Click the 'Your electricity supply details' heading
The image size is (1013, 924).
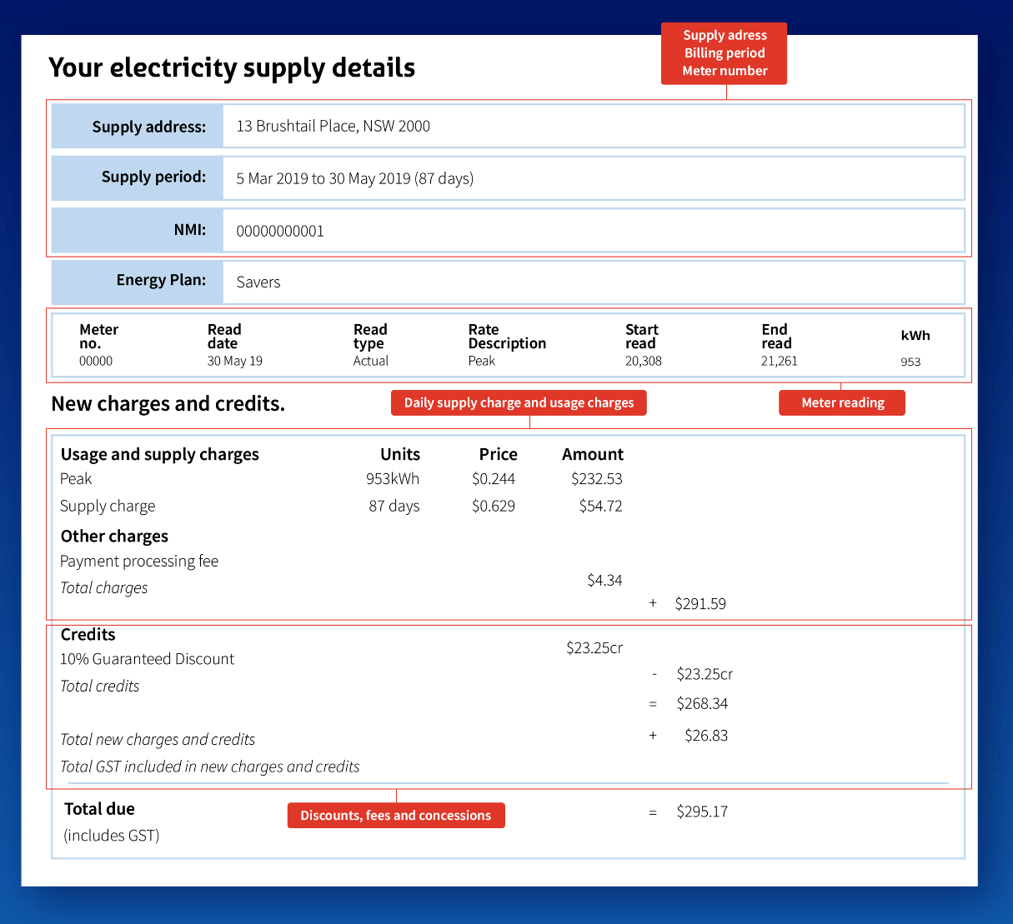click(232, 67)
